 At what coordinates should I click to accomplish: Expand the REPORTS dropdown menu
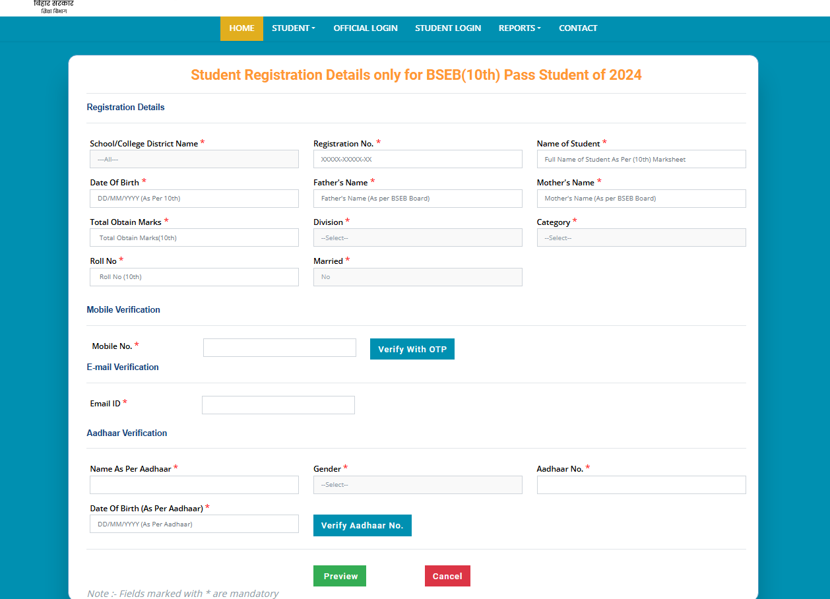520,28
